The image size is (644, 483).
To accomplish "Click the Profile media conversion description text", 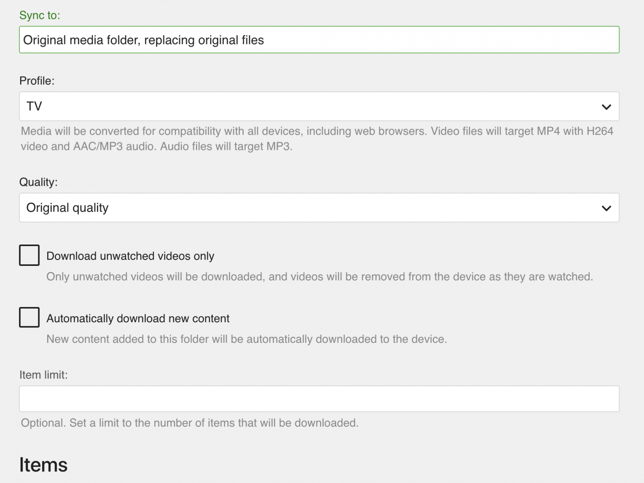I will (317, 139).
